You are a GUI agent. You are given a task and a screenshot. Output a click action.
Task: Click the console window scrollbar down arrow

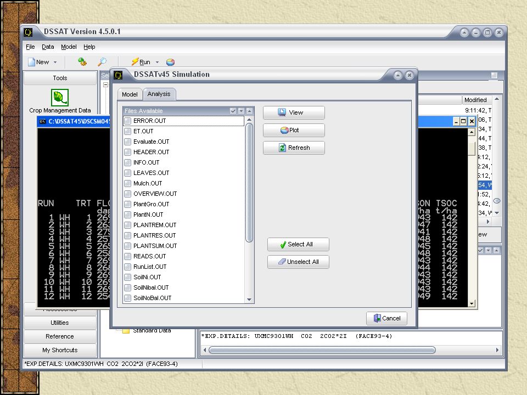[472, 303]
